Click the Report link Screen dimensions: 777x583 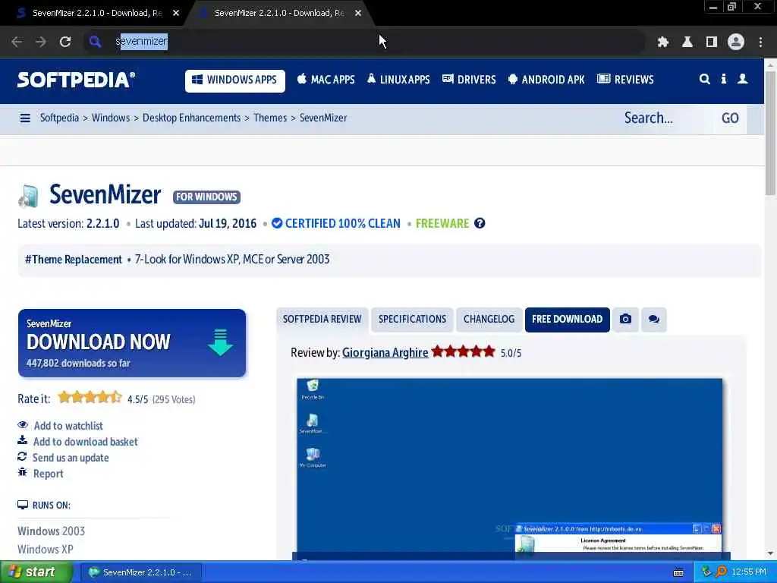[x=48, y=474]
